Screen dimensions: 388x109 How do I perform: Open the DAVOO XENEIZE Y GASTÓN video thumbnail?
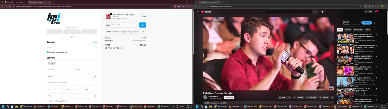345,38
